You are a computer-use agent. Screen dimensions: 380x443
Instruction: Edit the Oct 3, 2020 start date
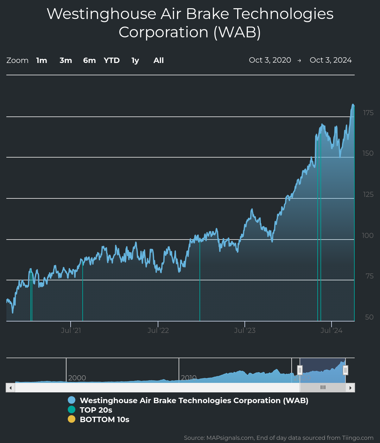tap(270, 60)
